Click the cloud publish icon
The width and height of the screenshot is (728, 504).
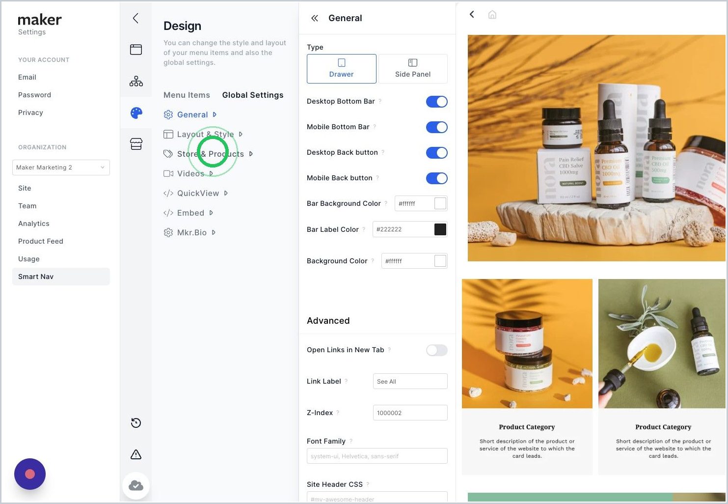(136, 486)
